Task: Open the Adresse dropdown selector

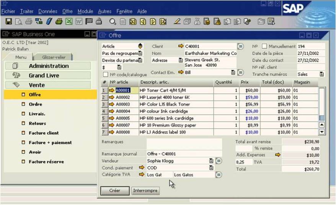Action: [180, 60]
